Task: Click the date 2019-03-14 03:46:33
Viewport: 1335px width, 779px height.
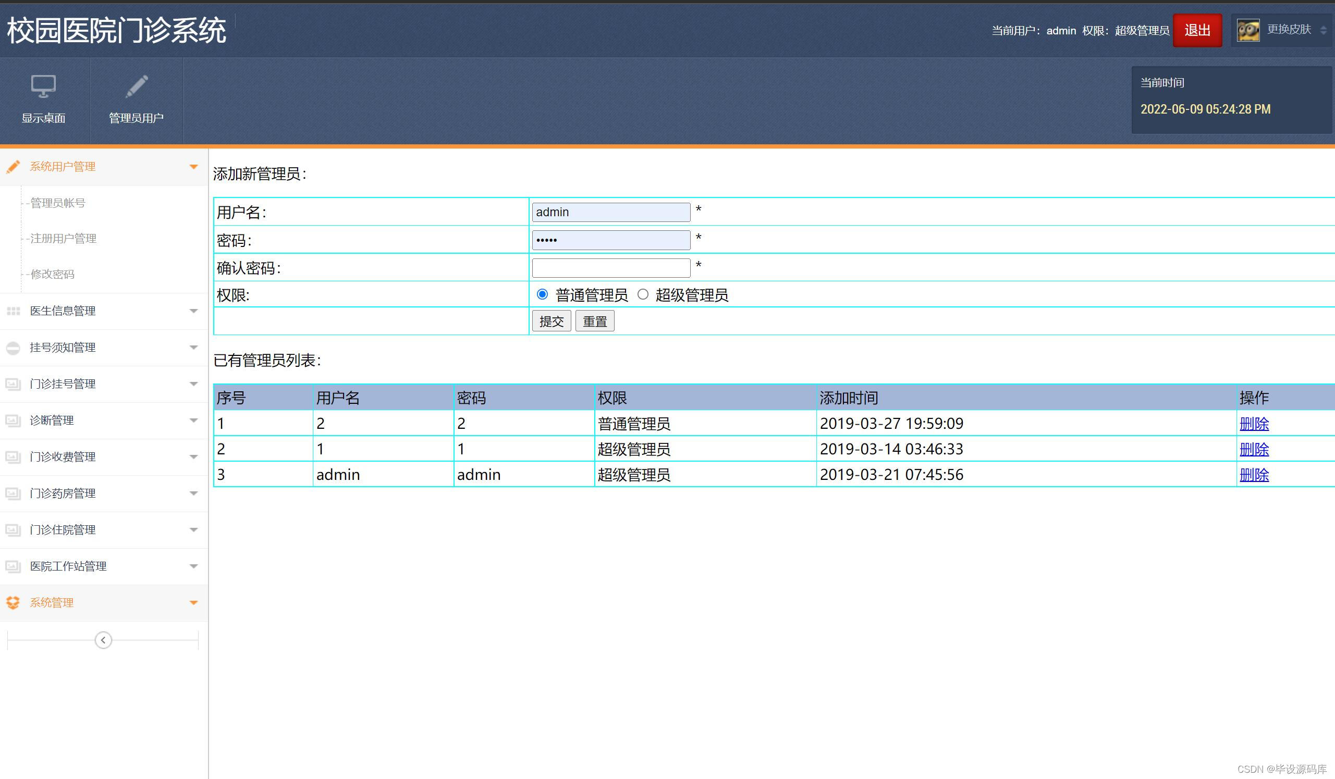Action: pyautogui.click(x=891, y=449)
